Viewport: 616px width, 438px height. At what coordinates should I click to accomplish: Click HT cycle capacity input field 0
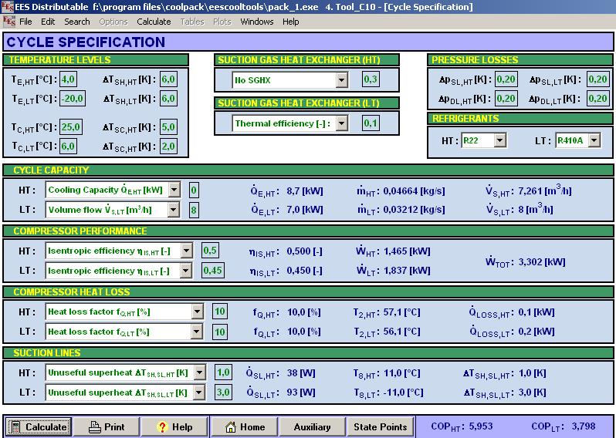pyautogui.click(x=194, y=190)
